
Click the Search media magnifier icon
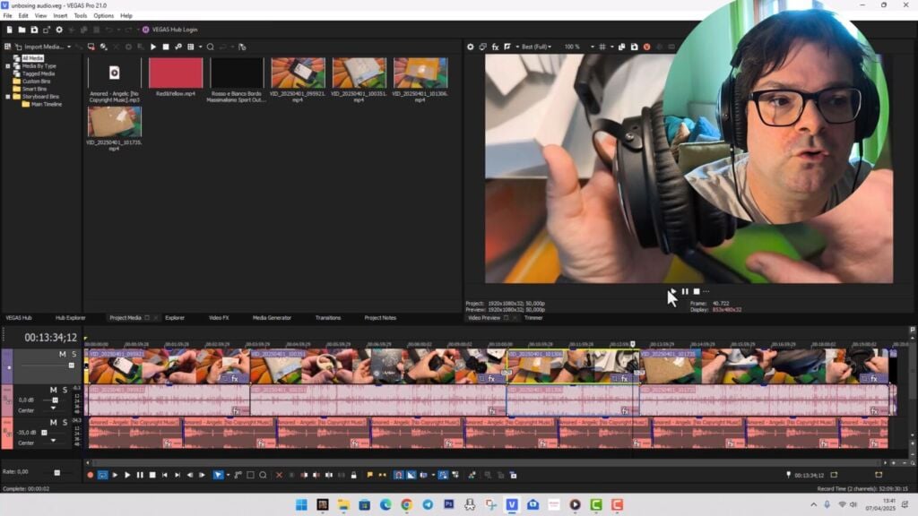[x=210, y=47]
